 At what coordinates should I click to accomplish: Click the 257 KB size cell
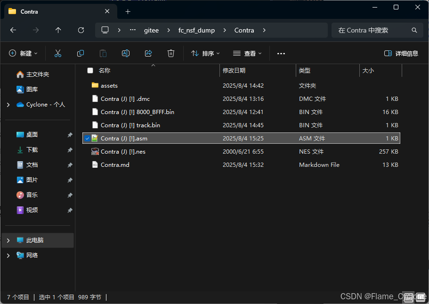pos(389,151)
